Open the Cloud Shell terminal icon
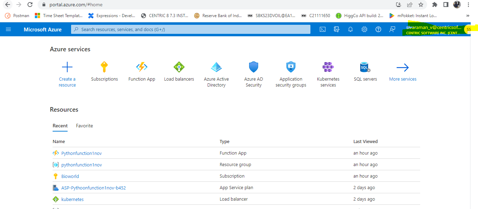Viewport: 478px width, 209px height. pos(322,29)
